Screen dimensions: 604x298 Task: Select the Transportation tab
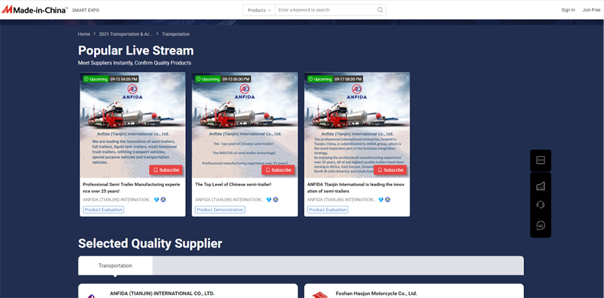click(x=115, y=266)
